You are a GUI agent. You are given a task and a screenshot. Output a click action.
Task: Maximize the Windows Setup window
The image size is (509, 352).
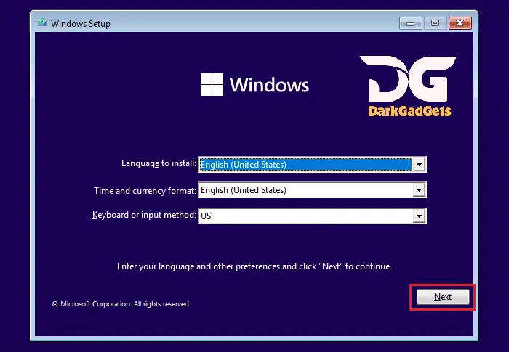(x=435, y=23)
